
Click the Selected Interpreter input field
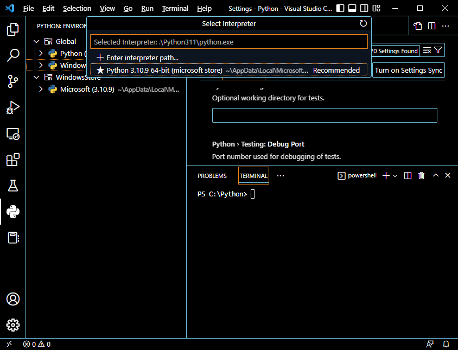click(228, 42)
